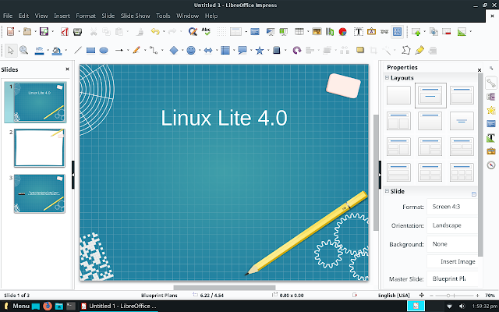
Task: Select the Callout shapes tool
Action: point(242,50)
